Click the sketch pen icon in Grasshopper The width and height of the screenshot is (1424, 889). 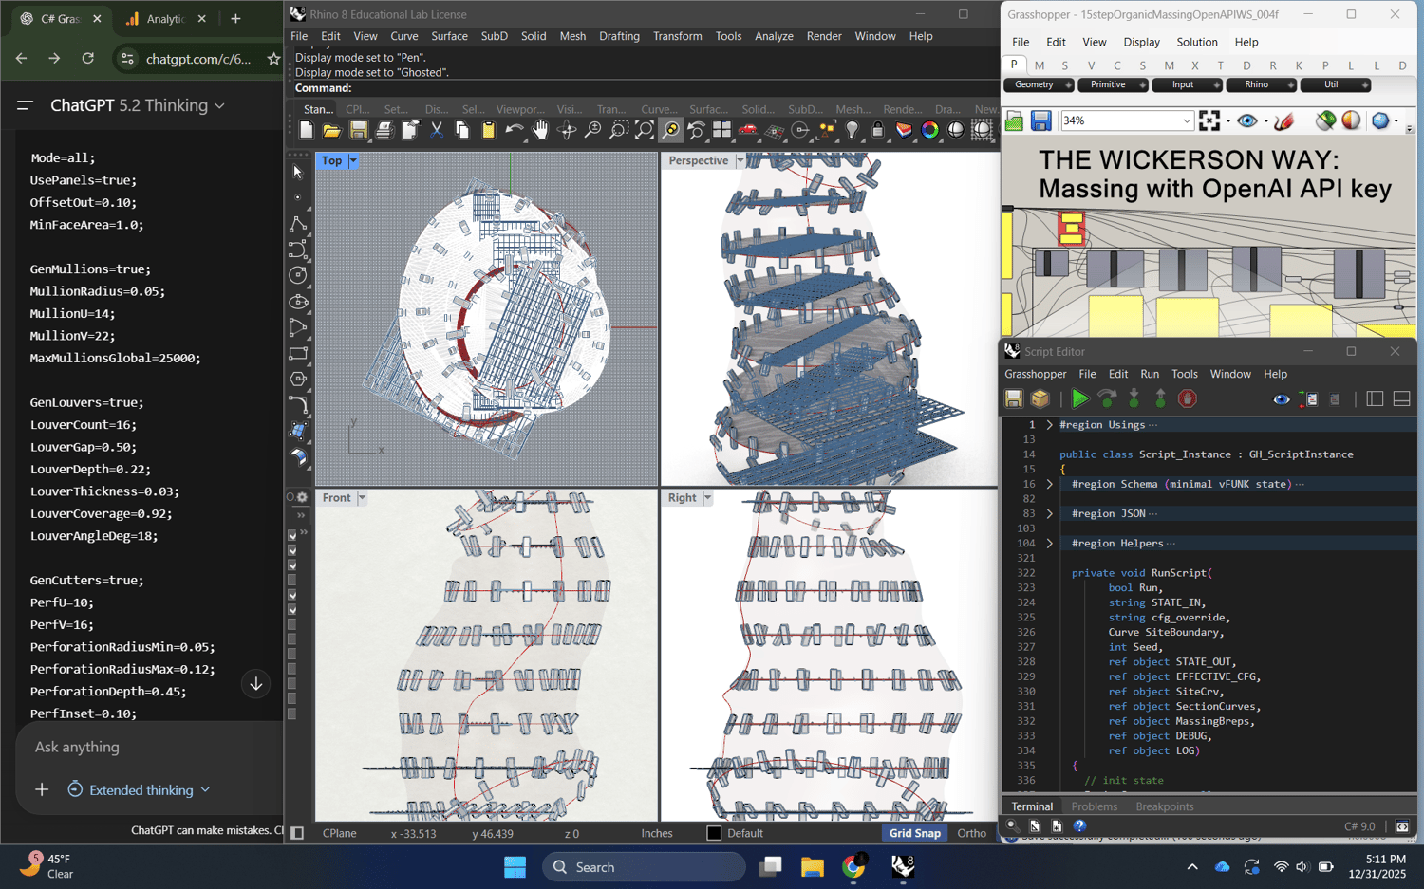pyautogui.click(x=1284, y=120)
